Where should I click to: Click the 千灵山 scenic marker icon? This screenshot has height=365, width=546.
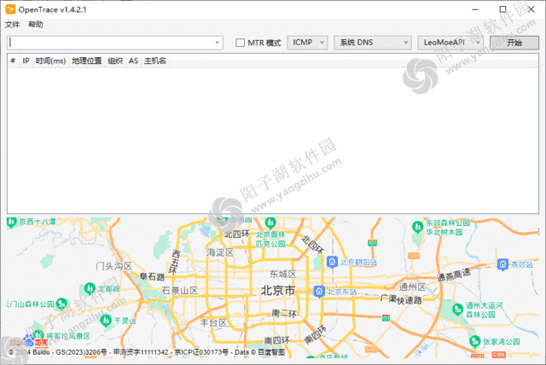tap(106, 321)
